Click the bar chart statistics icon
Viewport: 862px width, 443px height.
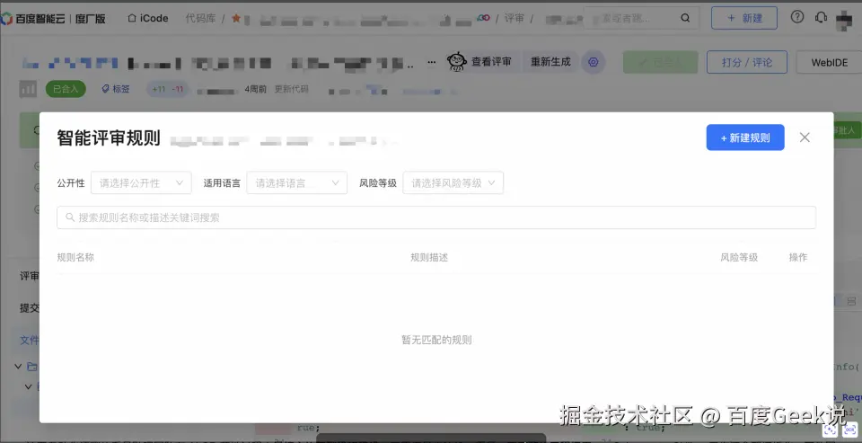(28, 89)
